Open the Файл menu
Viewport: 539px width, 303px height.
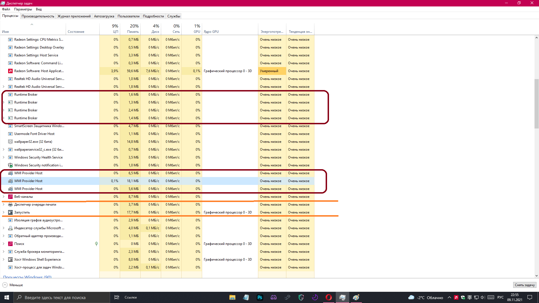(6, 9)
